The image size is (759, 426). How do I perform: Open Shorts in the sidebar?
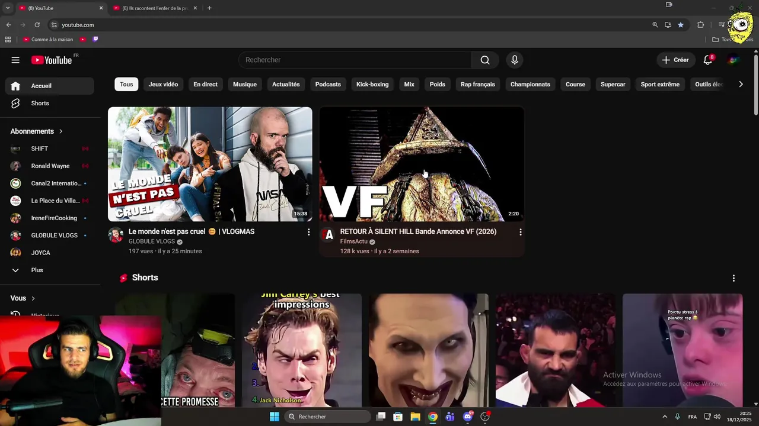[x=50, y=103]
